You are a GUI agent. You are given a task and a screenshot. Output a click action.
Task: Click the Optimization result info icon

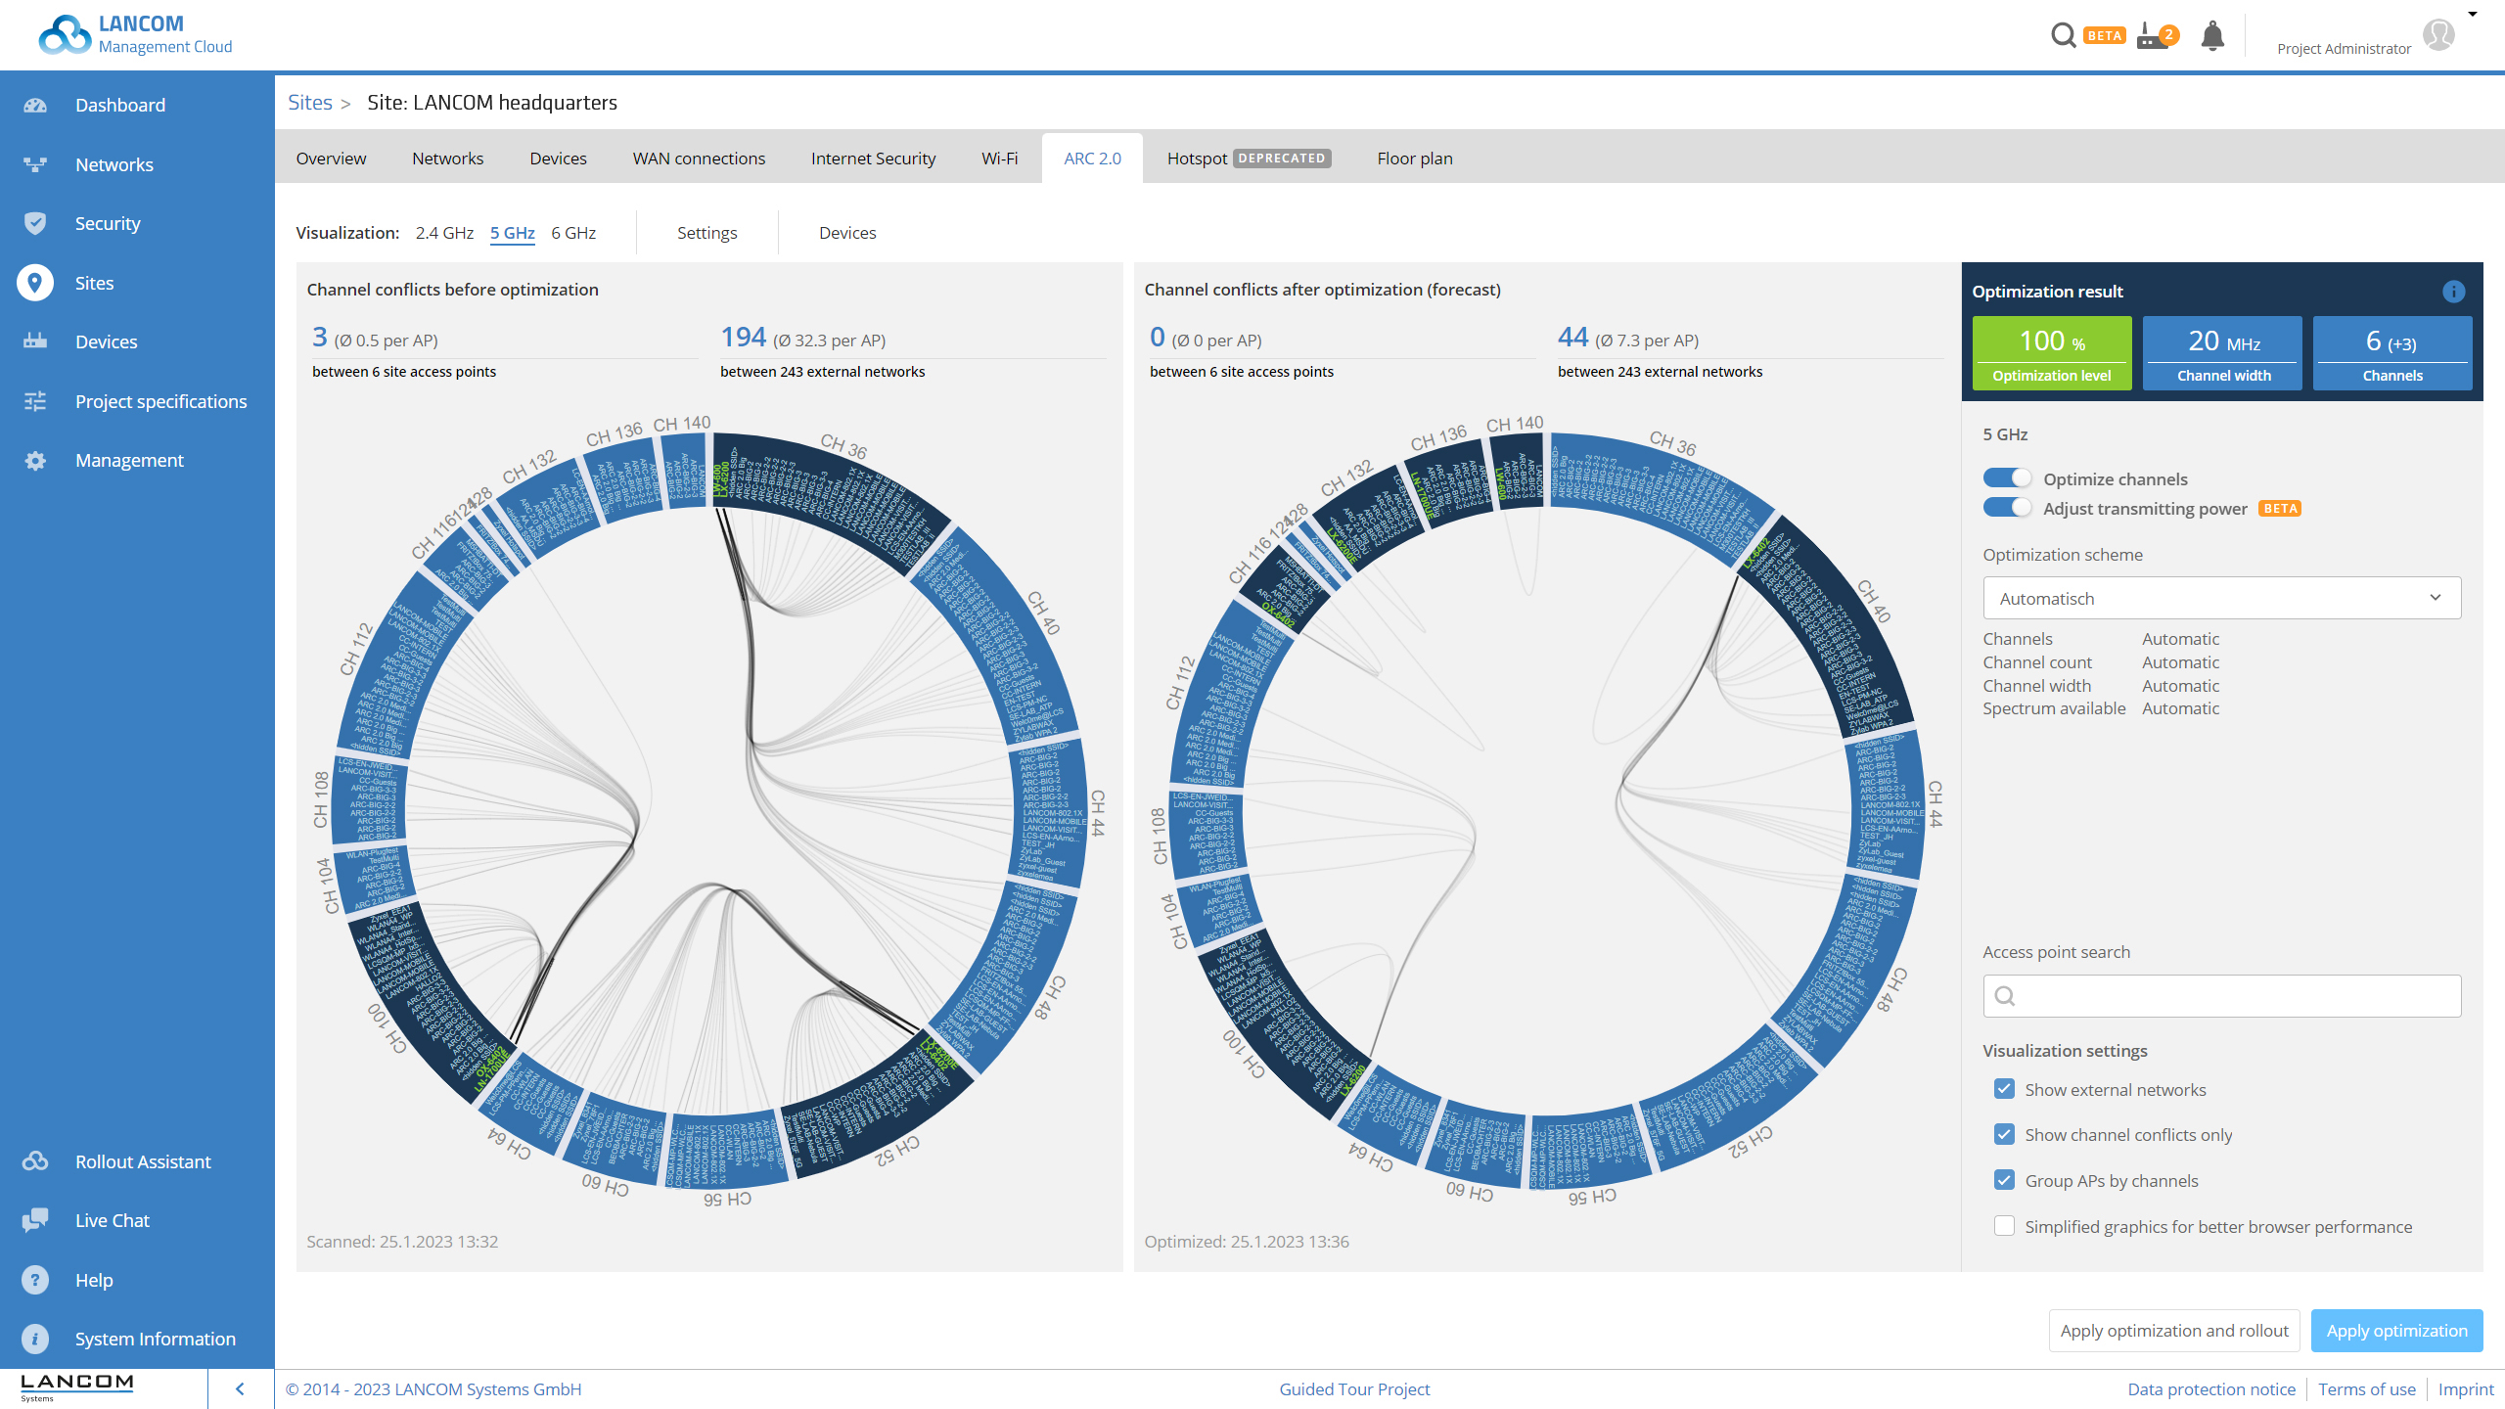[x=2453, y=292]
